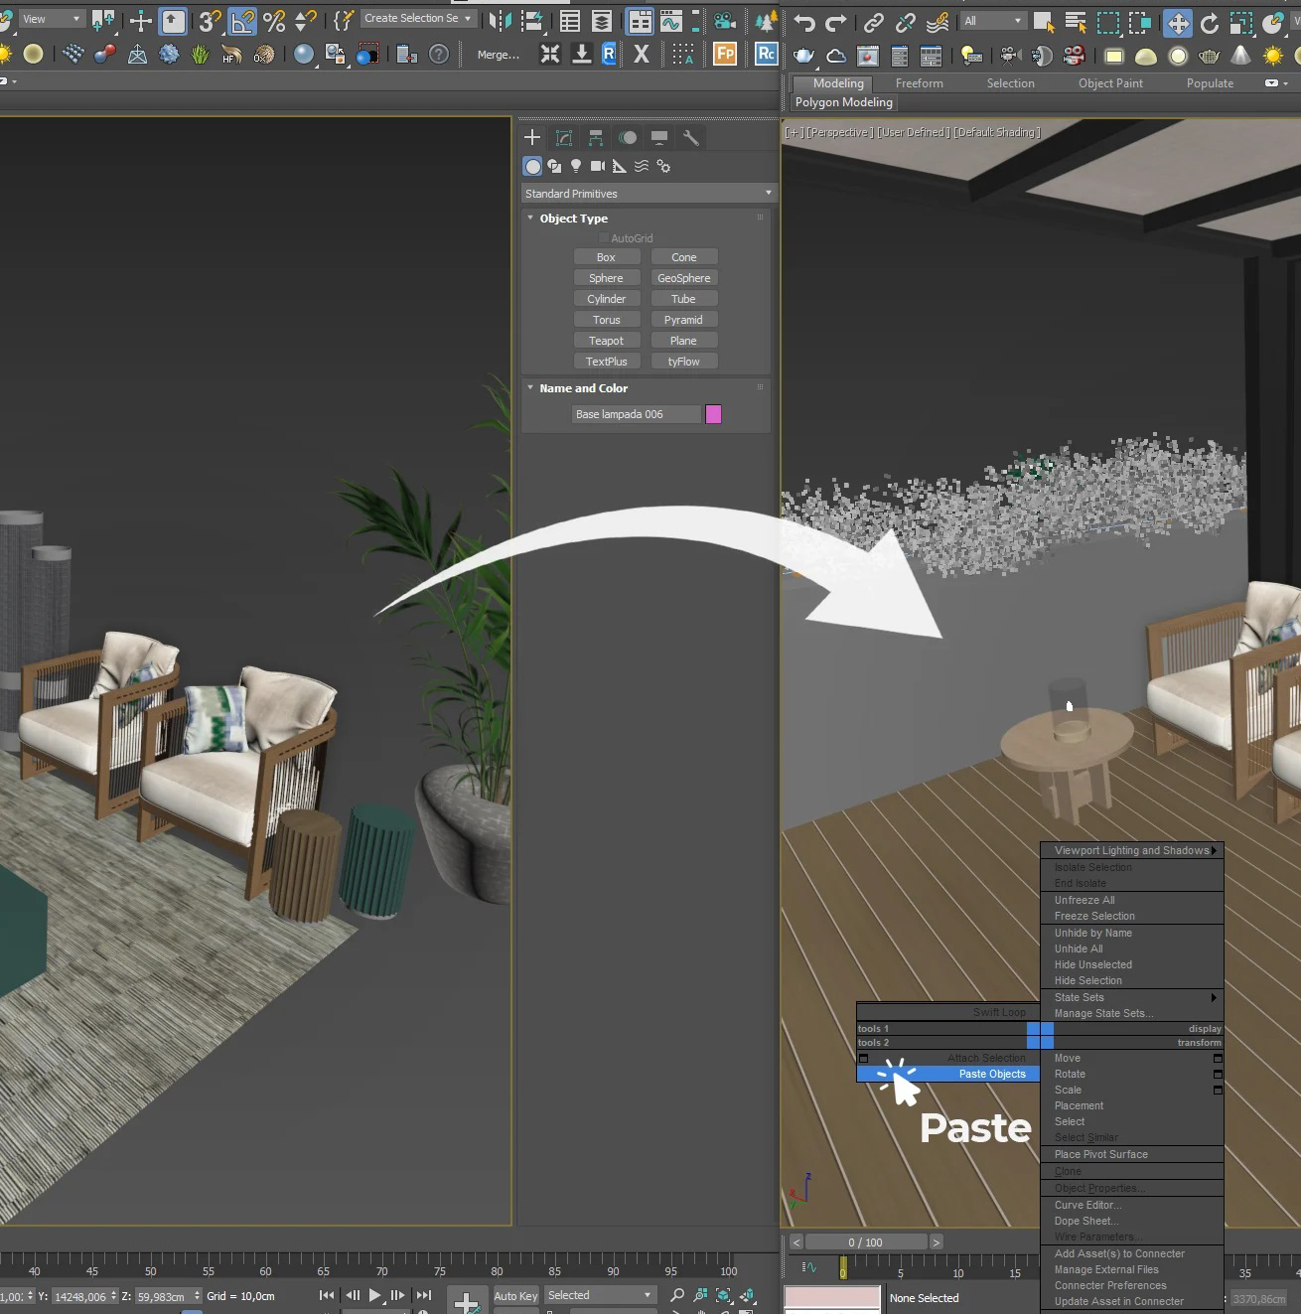Toggle the Angle Snap icon
The width and height of the screenshot is (1301, 1314).
pos(241,20)
